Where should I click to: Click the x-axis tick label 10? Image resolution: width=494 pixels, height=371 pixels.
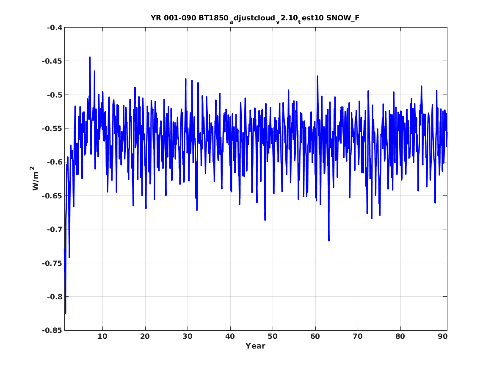[102, 337]
